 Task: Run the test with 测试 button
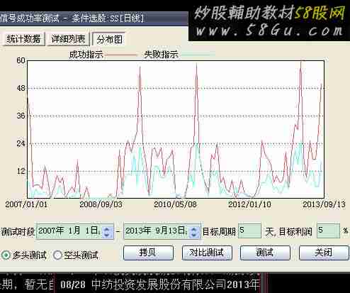pyautogui.click(x=265, y=253)
